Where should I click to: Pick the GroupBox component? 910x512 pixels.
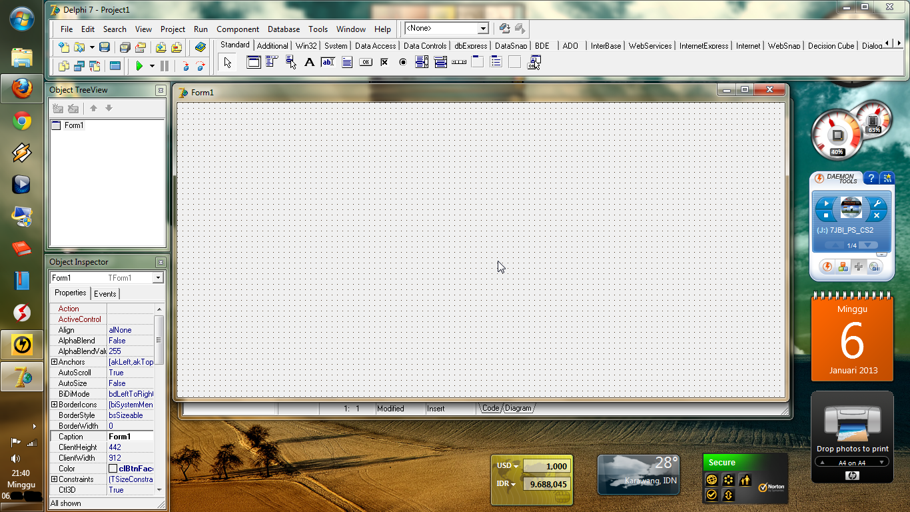click(x=478, y=63)
